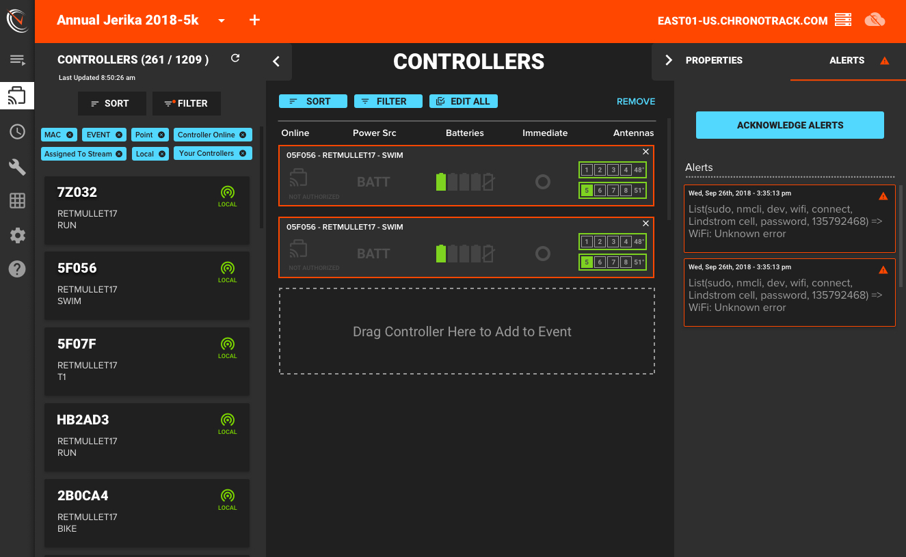This screenshot has height=557, width=906.
Task: Expand the Properties panel with the right chevron
Action: [x=668, y=59]
